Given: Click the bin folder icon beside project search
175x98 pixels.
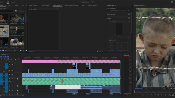Looking at the screenshot, I should tap(16, 11).
